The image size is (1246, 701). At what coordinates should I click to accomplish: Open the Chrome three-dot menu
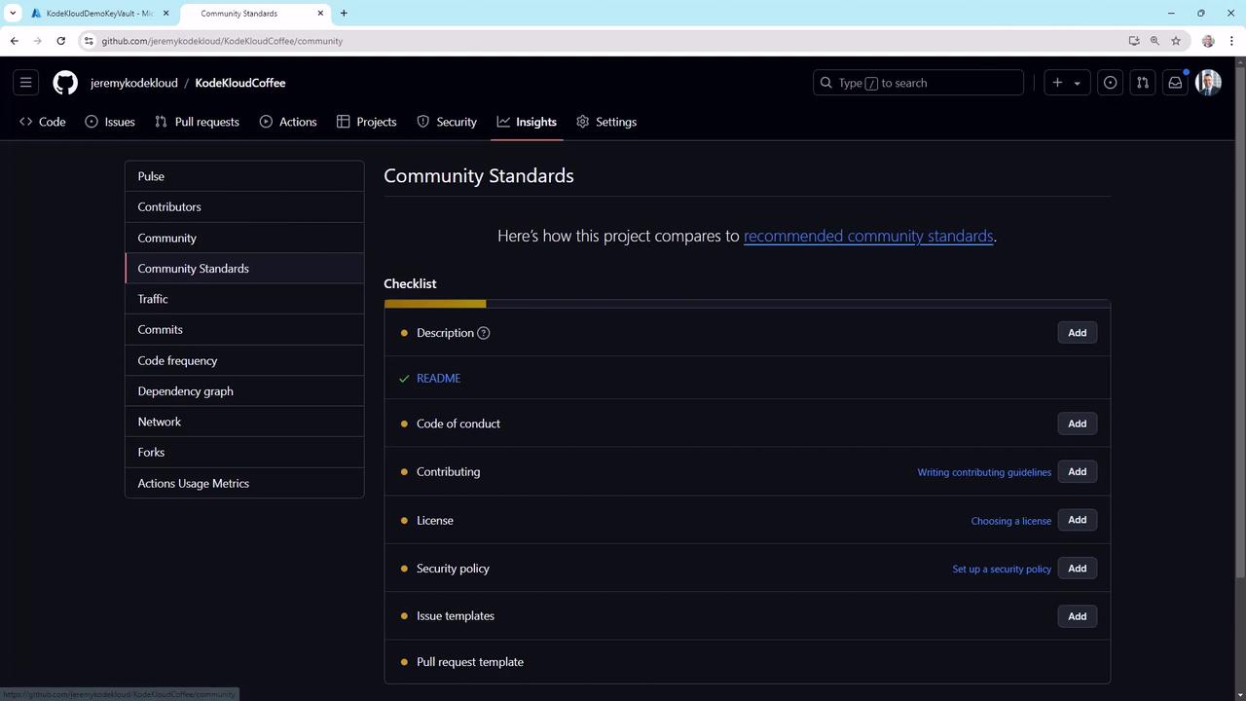click(x=1232, y=41)
